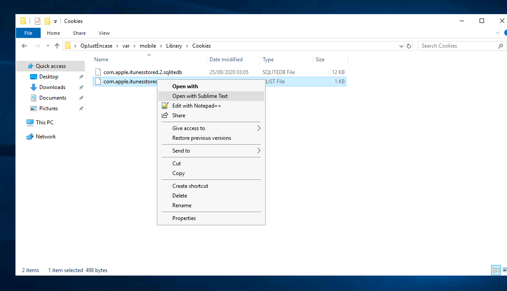The height and width of the screenshot is (291, 507).
Task: Expand the Send to submenu arrow
Action: point(259,151)
